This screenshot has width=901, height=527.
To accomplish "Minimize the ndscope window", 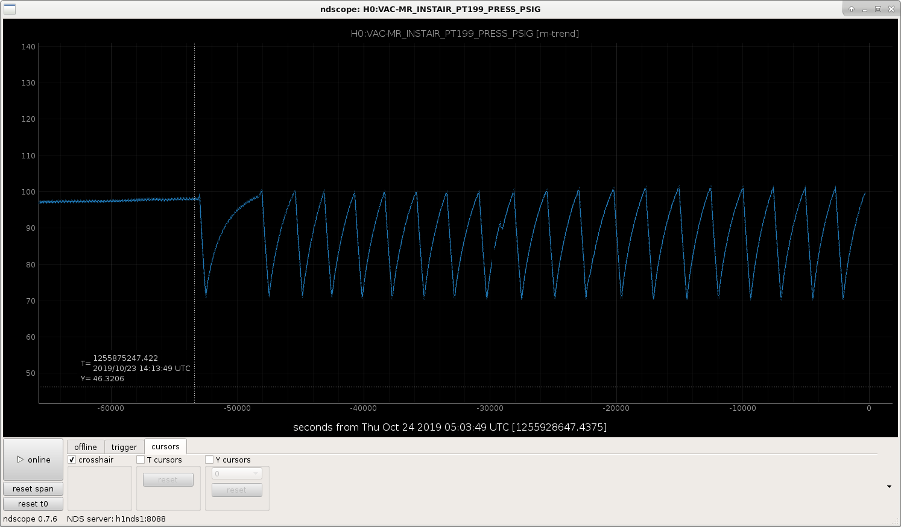I will click(865, 9).
